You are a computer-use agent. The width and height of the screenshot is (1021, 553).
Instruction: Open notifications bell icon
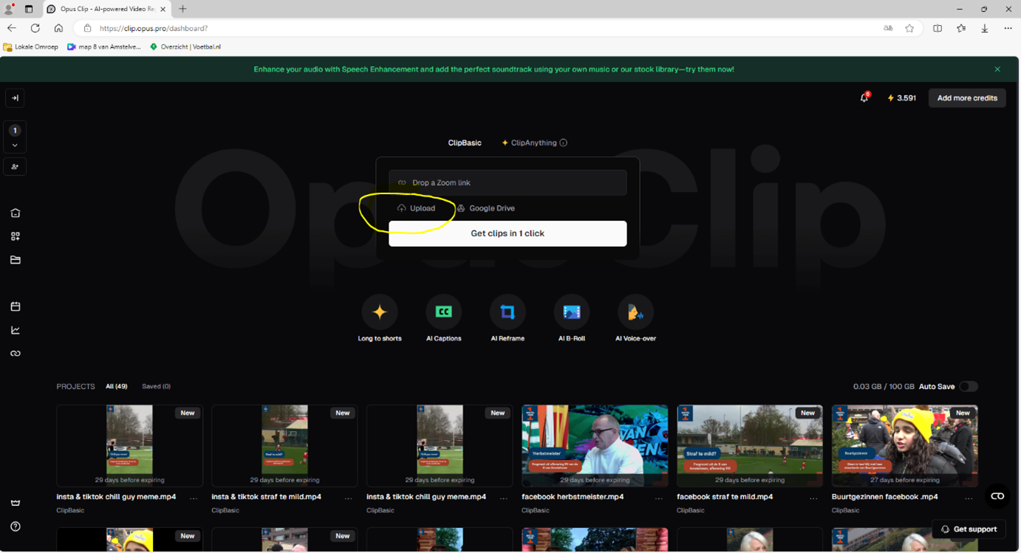pyautogui.click(x=864, y=97)
